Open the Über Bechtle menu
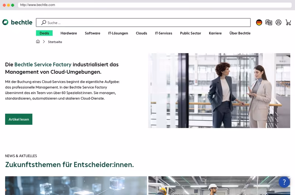This screenshot has height=195, width=295. (x=240, y=33)
